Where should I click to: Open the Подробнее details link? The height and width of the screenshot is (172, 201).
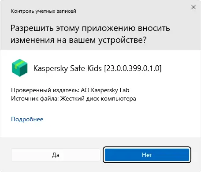(27, 119)
